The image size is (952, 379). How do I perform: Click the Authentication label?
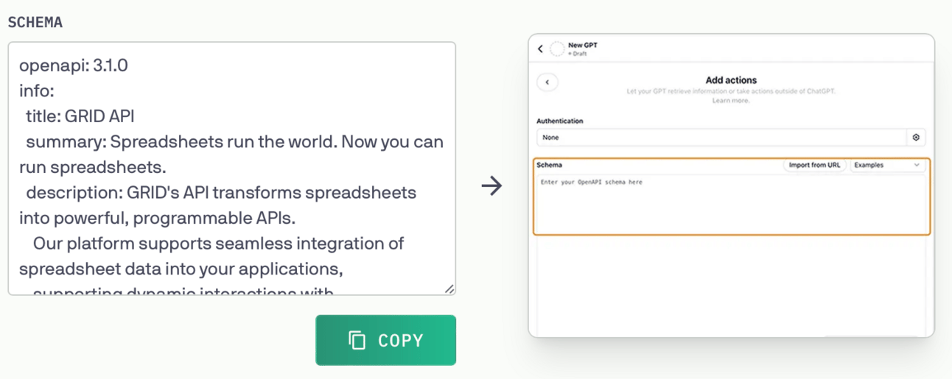560,121
